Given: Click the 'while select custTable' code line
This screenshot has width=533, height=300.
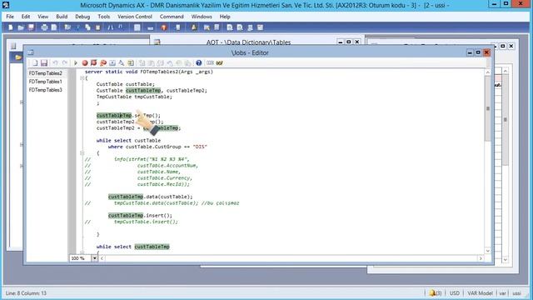Looking at the screenshot, I should point(128,140).
